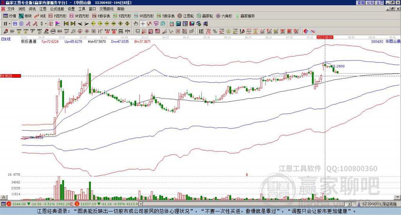Open the 9T四方形 tool
401x215 pixels.
click(144, 16)
